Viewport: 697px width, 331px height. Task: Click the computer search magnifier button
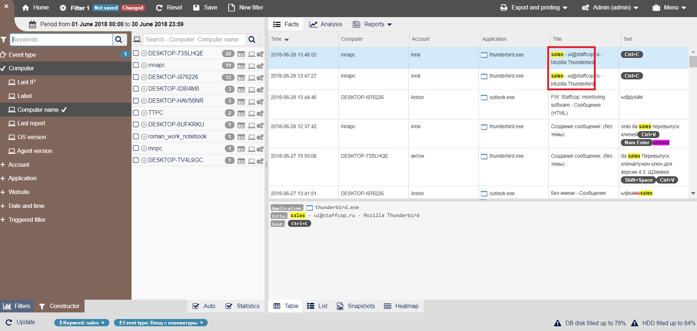pyautogui.click(x=252, y=40)
